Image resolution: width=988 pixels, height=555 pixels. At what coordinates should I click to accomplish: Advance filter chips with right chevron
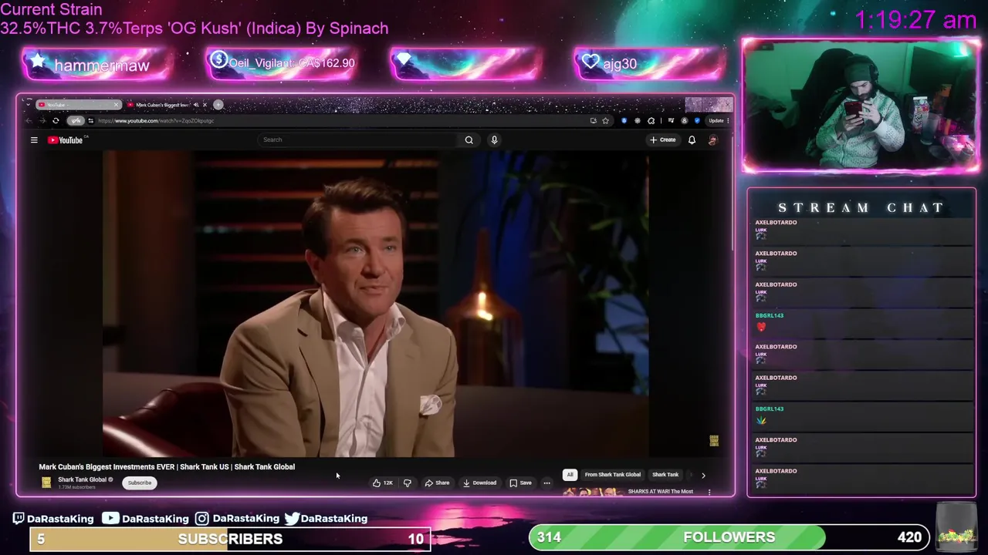(703, 476)
